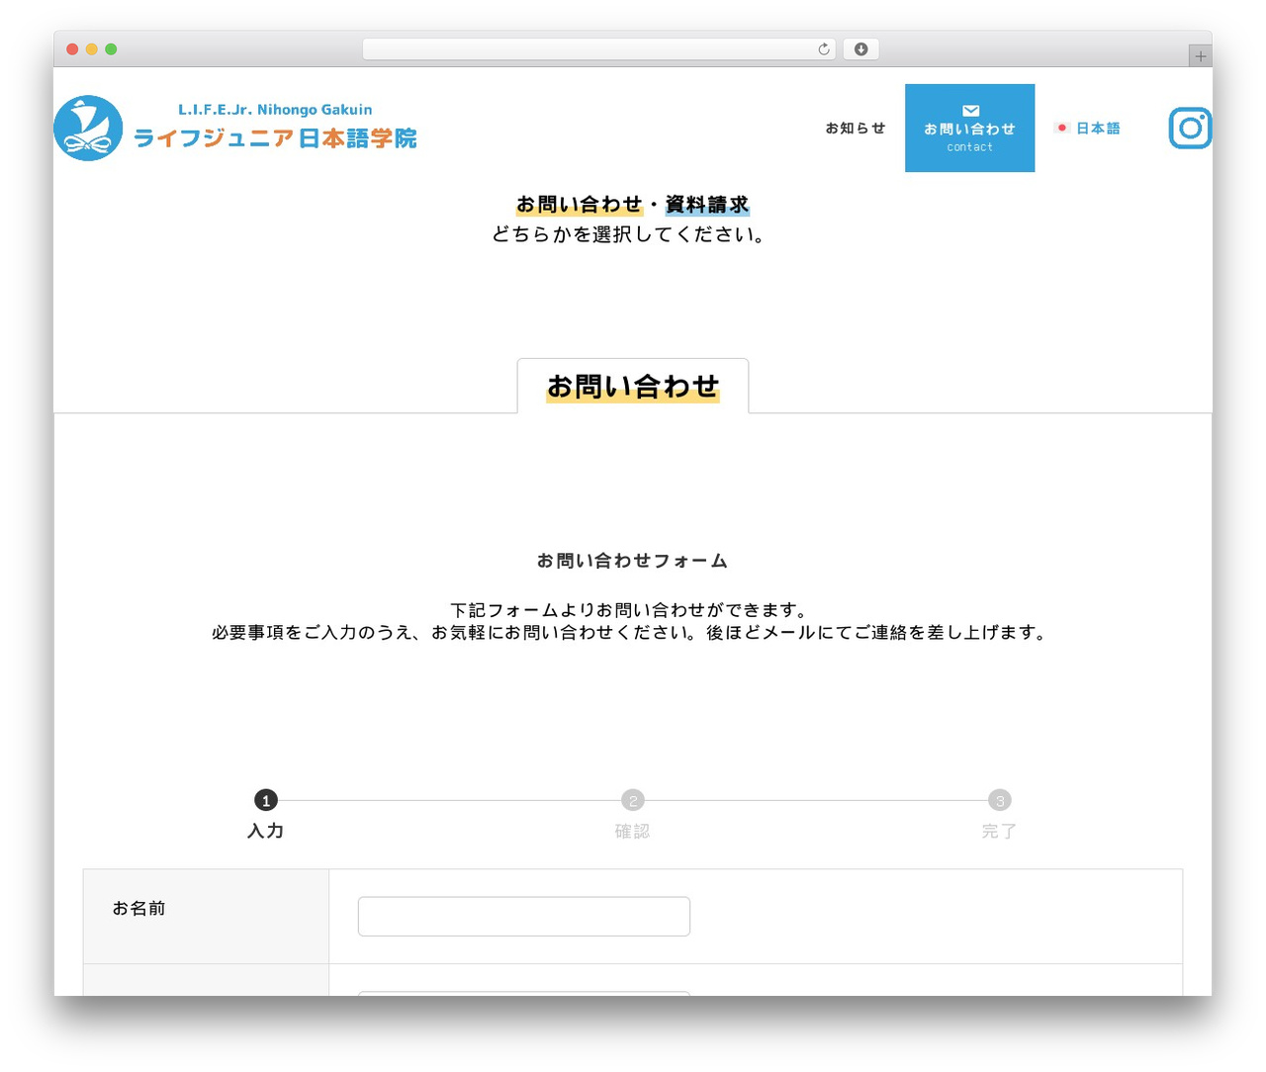Screen dimensions: 1266x1072
Task: Click the 下記フォームよりお問い合わせができます text
Action: click(x=629, y=610)
